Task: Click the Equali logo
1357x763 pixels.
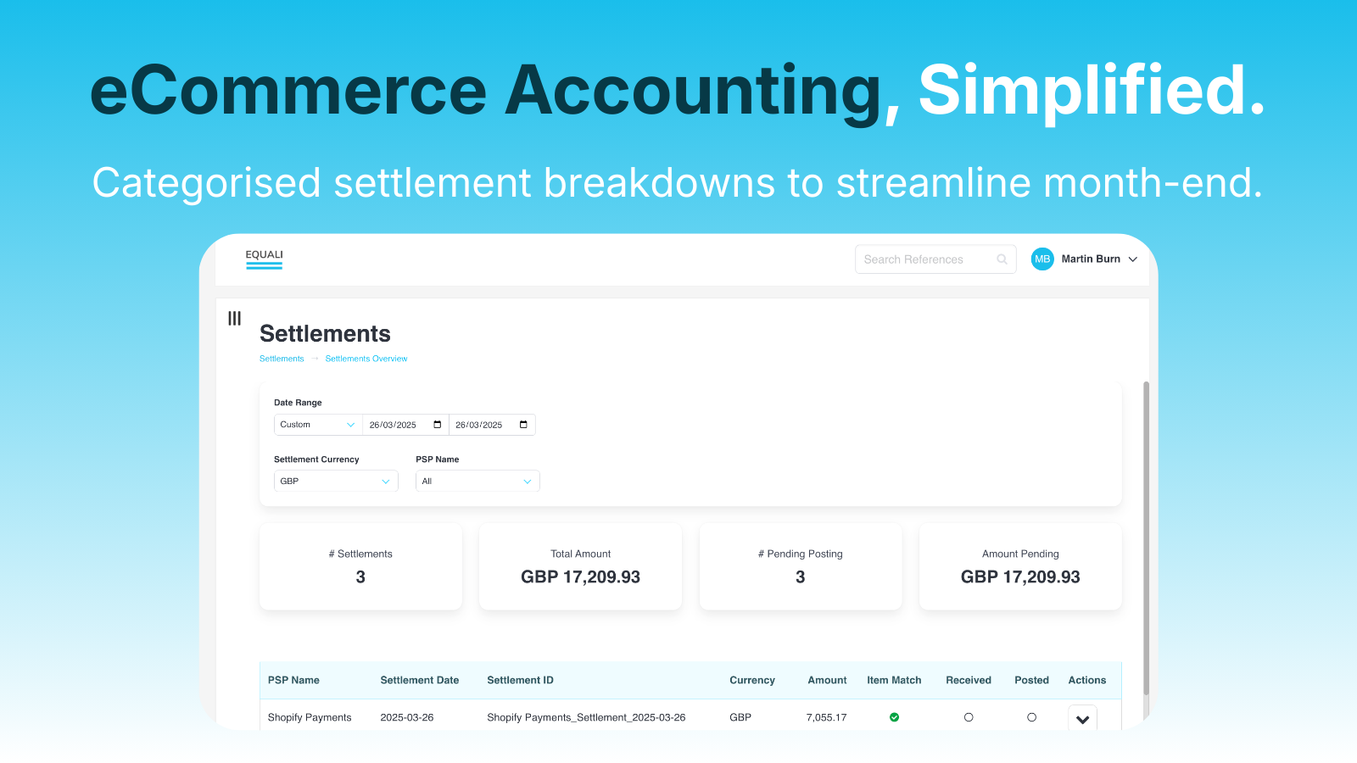Action: 264,259
